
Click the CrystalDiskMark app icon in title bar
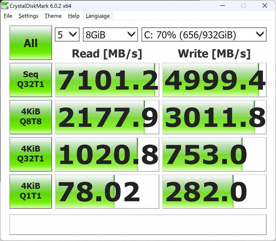click(5, 5)
